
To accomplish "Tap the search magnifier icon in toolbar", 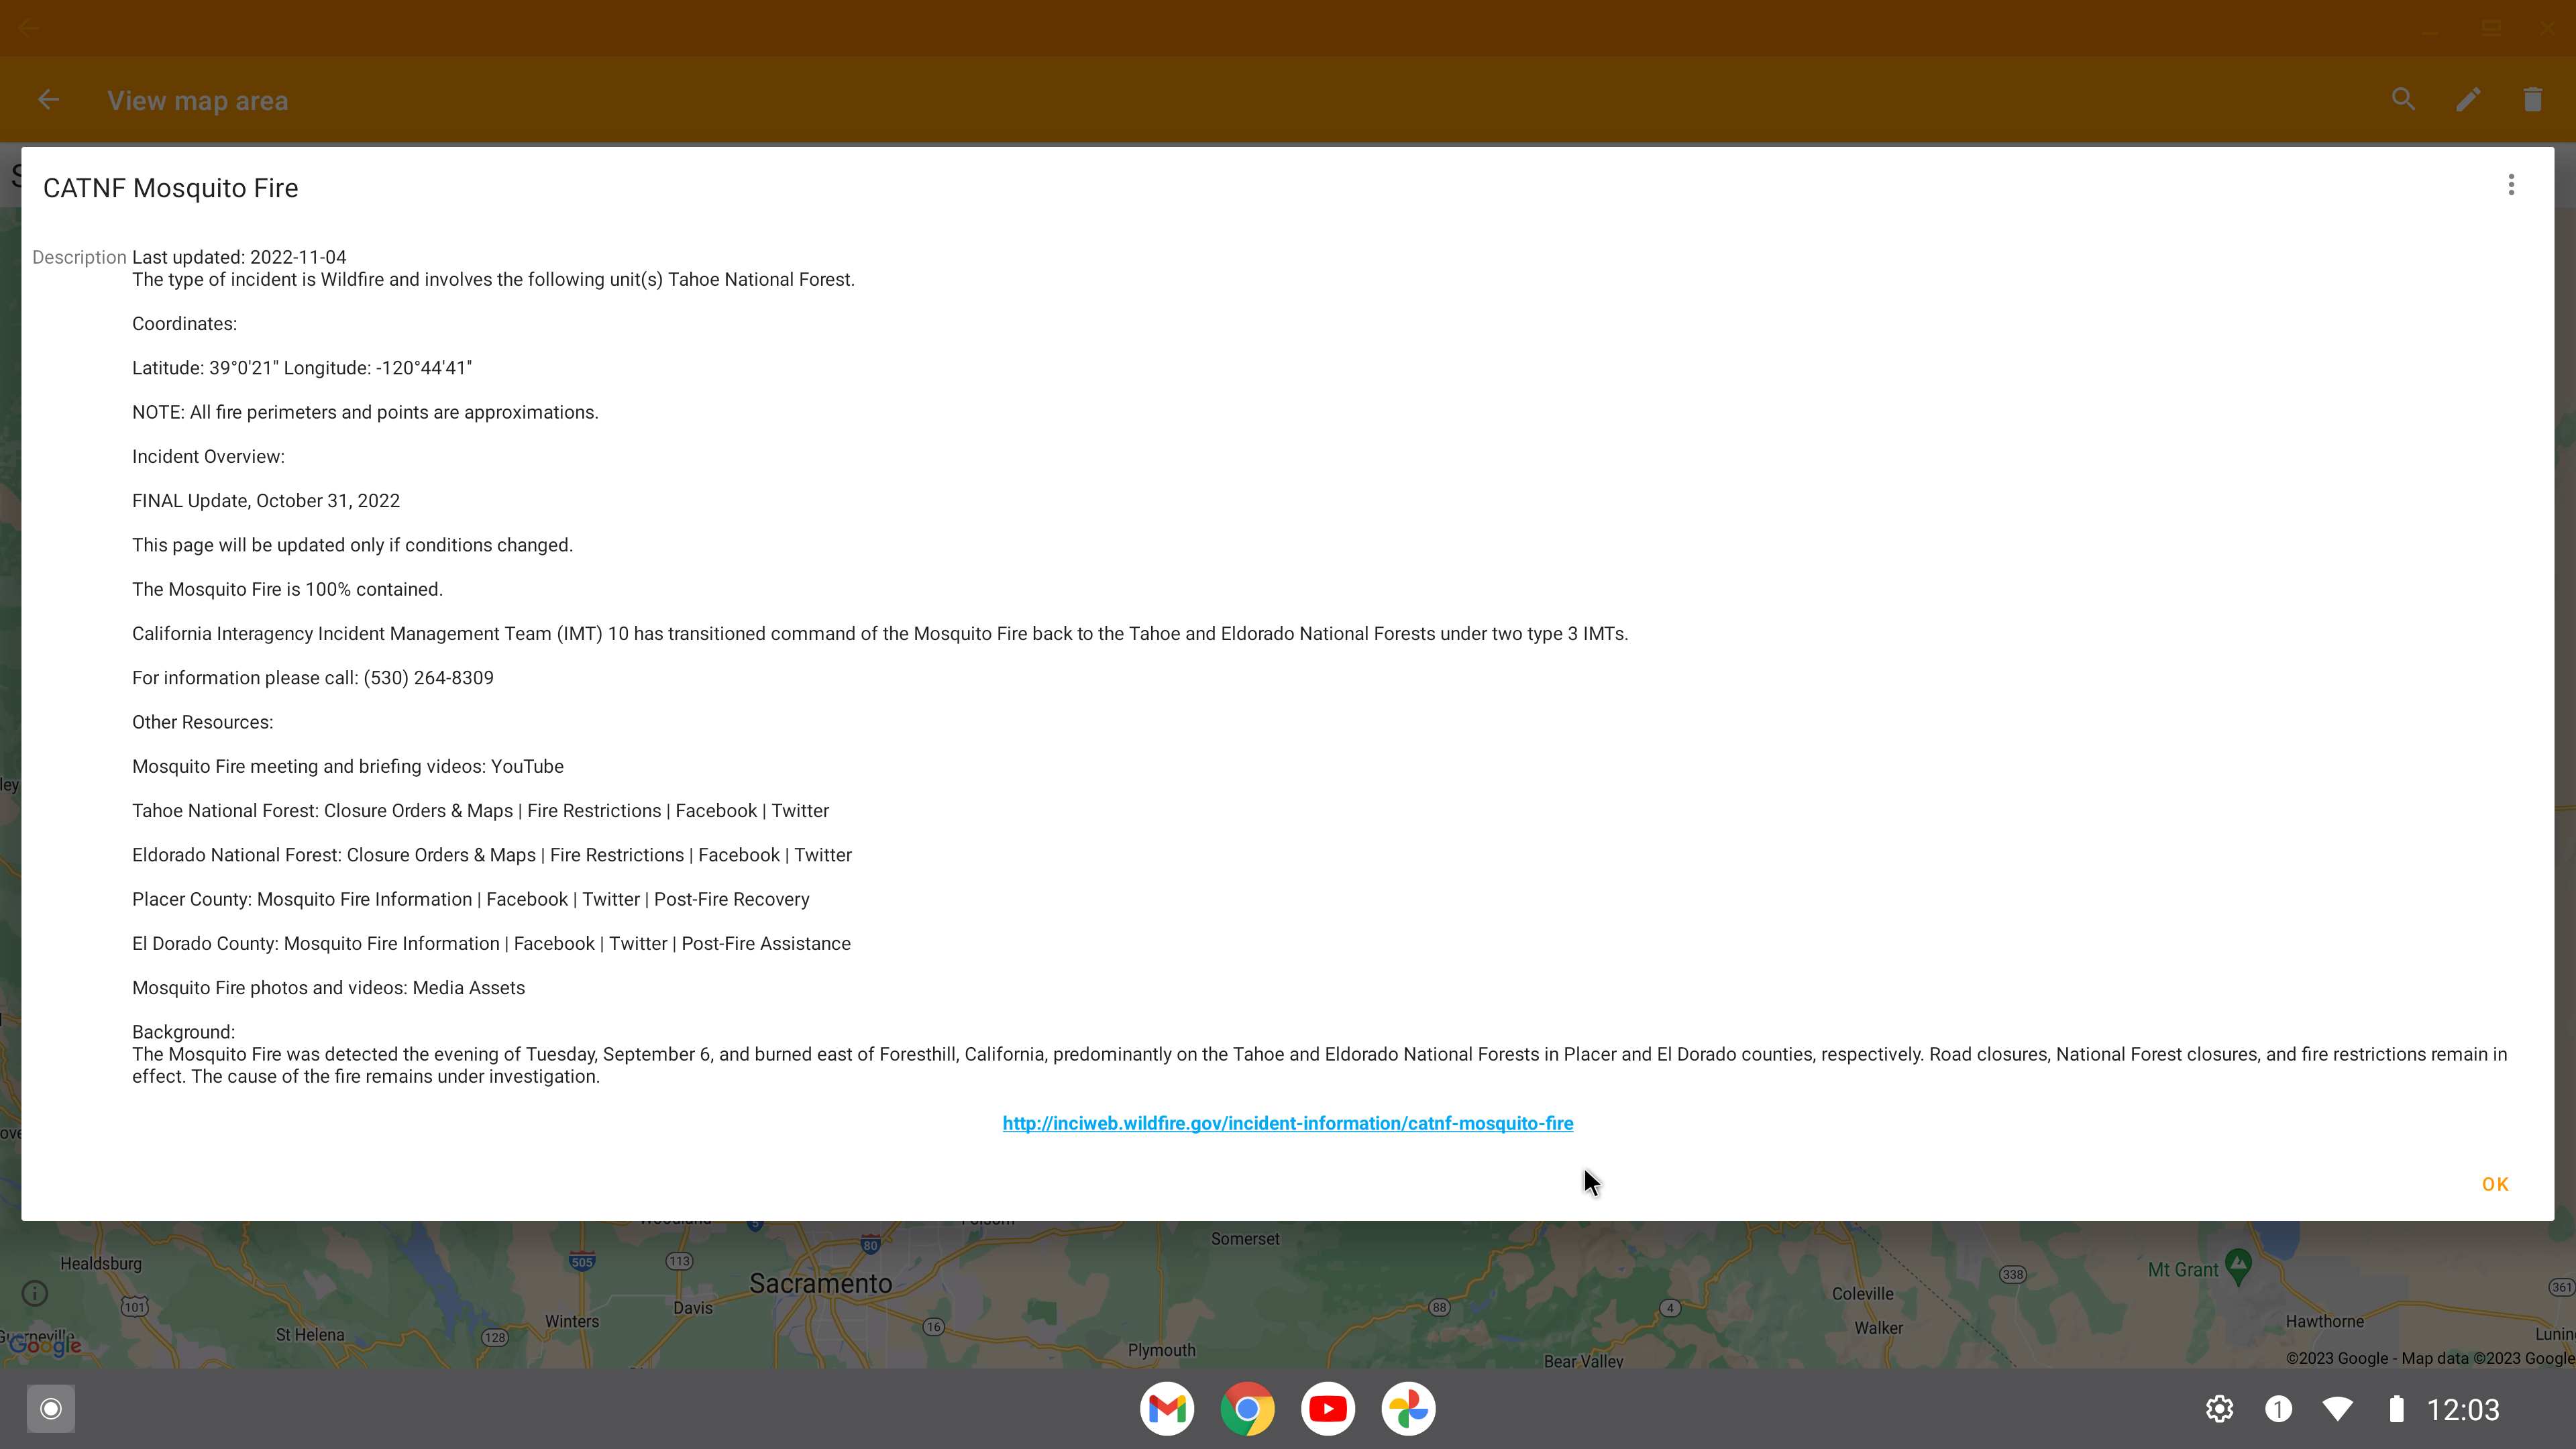I will [2403, 99].
